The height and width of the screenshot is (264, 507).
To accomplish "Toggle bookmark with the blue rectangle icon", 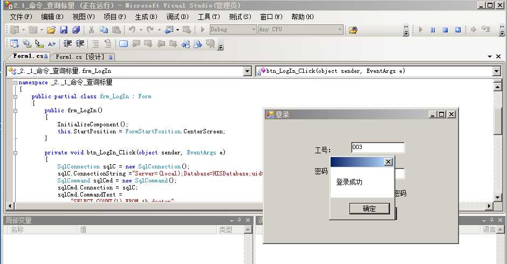I will point(124,43).
